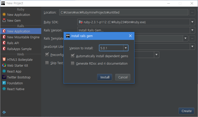
Task: Choose Foundation project type
Action: pos(21,83)
